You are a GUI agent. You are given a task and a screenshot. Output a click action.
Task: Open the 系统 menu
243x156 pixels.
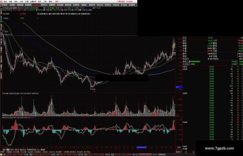(x=5, y=2)
